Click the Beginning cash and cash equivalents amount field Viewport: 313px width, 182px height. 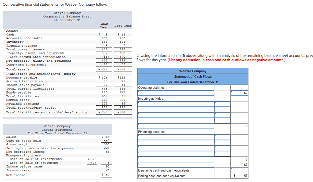point(239,170)
